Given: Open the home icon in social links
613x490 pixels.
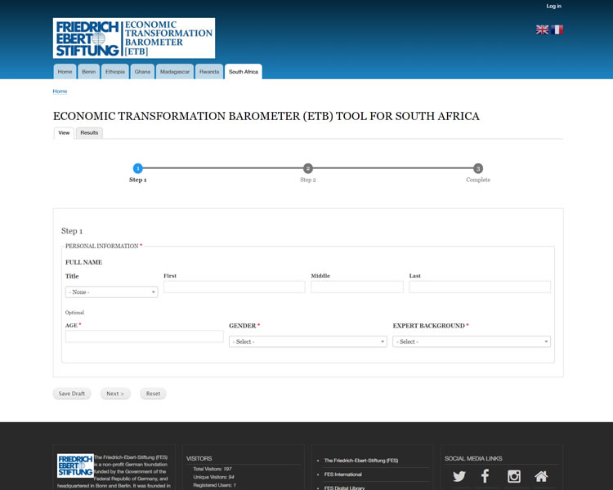Looking at the screenshot, I should pyautogui.click(x=541, y=476).
